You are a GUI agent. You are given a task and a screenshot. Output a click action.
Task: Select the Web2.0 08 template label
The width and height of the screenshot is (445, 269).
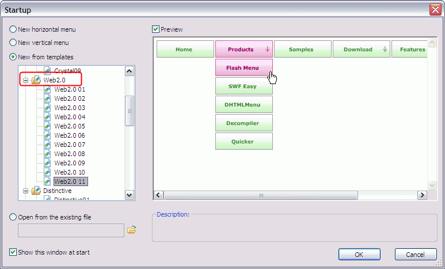(x=70, y=154)
